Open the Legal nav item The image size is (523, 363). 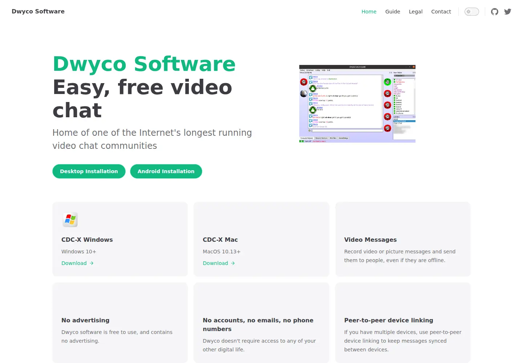click(x=415, y=12)
